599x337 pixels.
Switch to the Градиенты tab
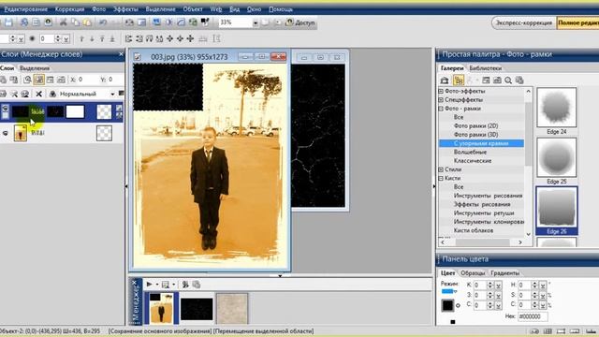click(x=504, y=273)
